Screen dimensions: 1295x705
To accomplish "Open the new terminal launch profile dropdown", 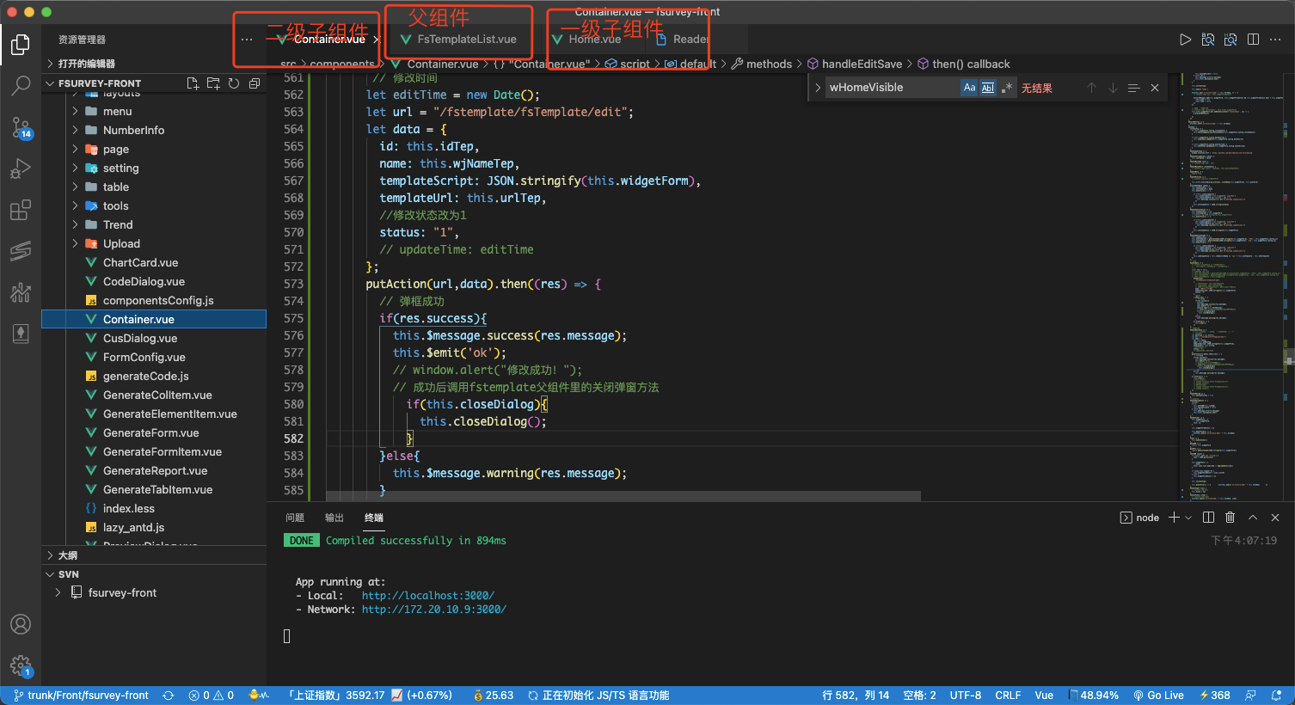I will click(x=1188, y=518).
